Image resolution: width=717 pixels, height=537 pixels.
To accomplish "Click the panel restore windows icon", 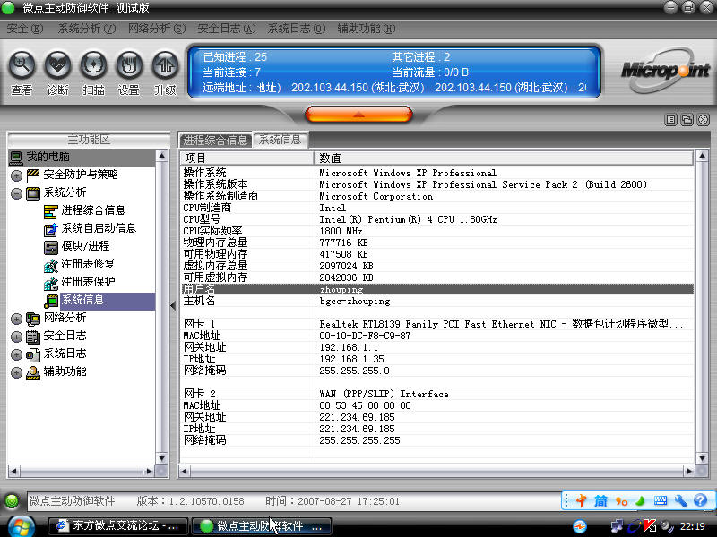I will (x=687, y=120).
